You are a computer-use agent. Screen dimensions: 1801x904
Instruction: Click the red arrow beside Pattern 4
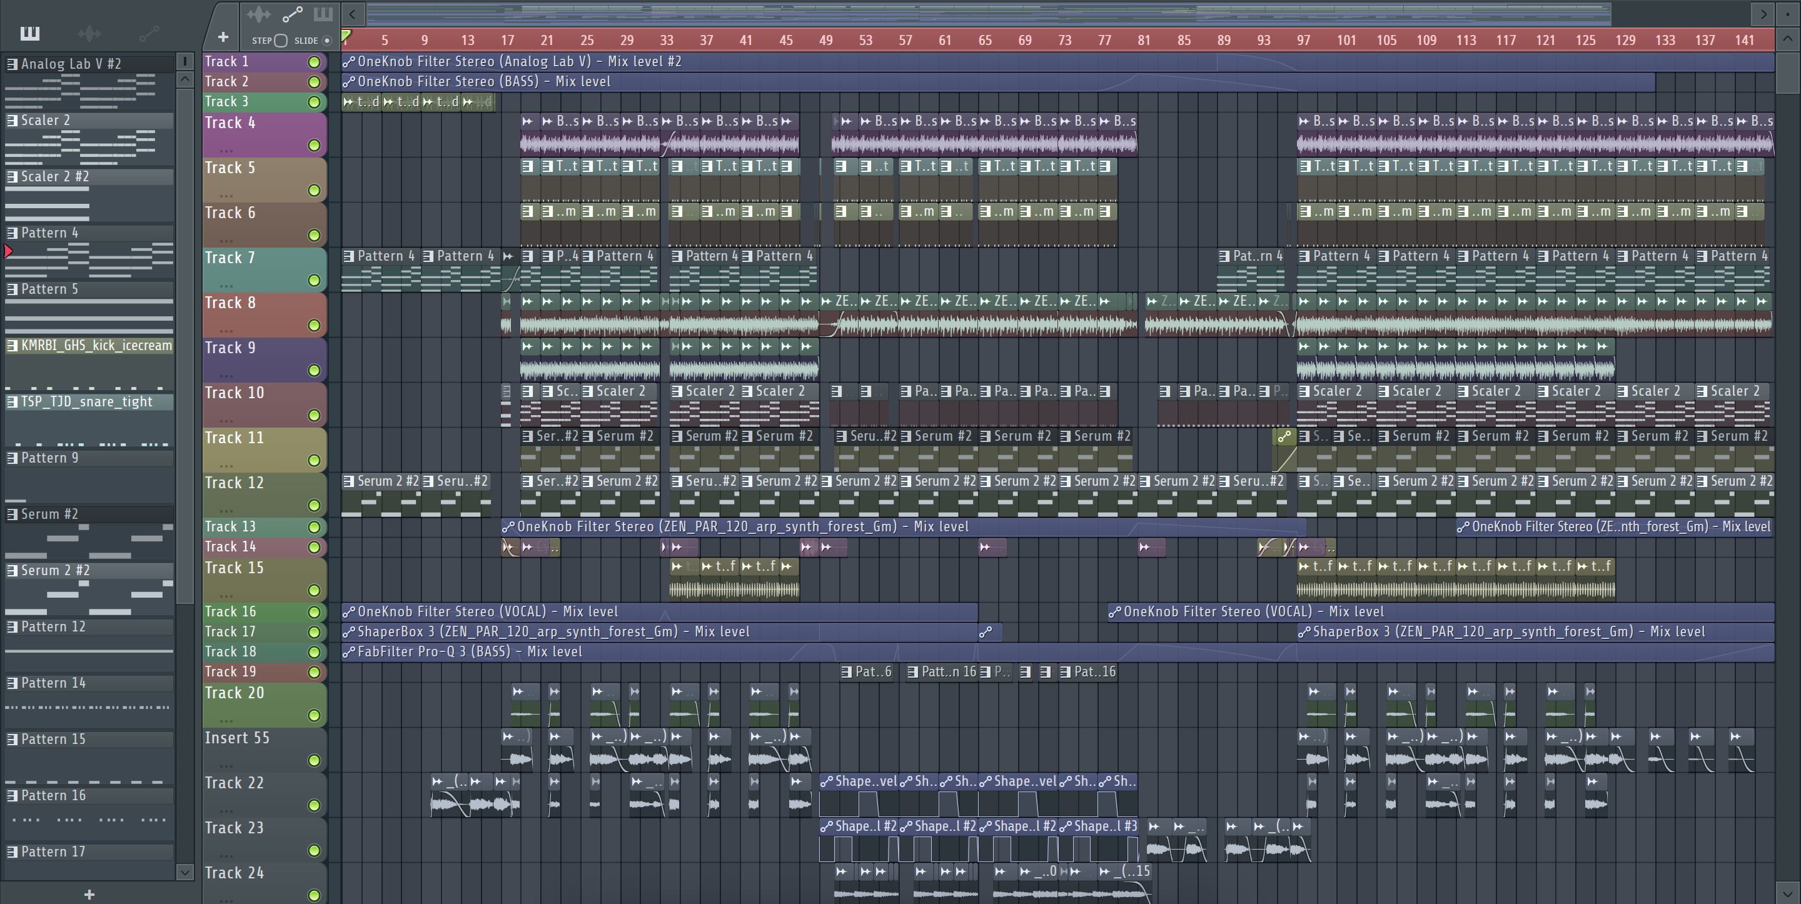(x=8, y=251)
